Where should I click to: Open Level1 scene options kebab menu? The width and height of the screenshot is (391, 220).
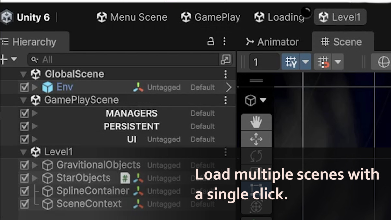(x=225, y=152)
